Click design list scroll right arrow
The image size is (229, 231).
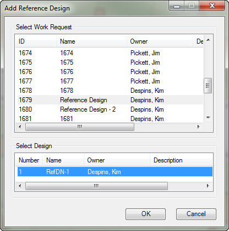tap(208, 186)
